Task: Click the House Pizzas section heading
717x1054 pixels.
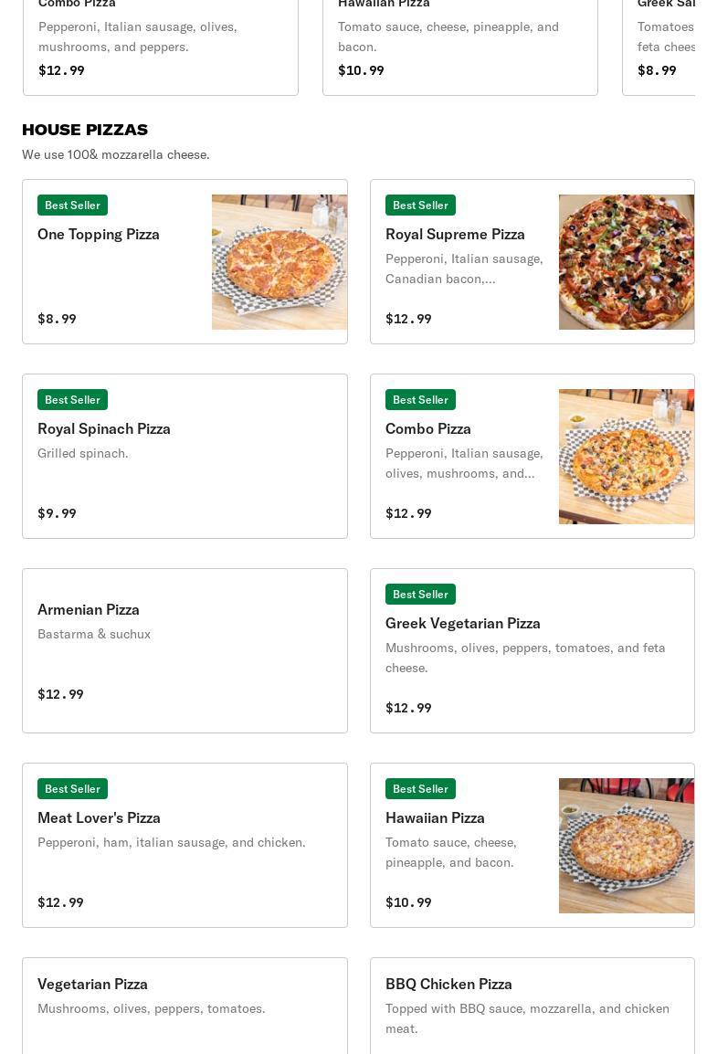Action: pos(85,130)
